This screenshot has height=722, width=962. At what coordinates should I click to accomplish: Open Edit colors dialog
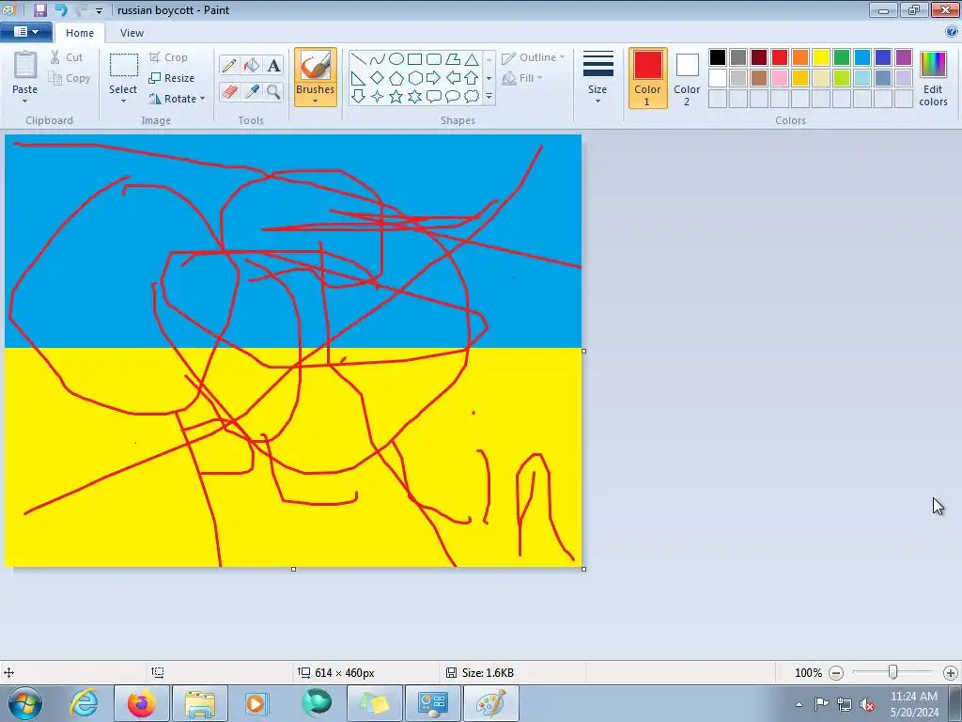tap(933, 79)
